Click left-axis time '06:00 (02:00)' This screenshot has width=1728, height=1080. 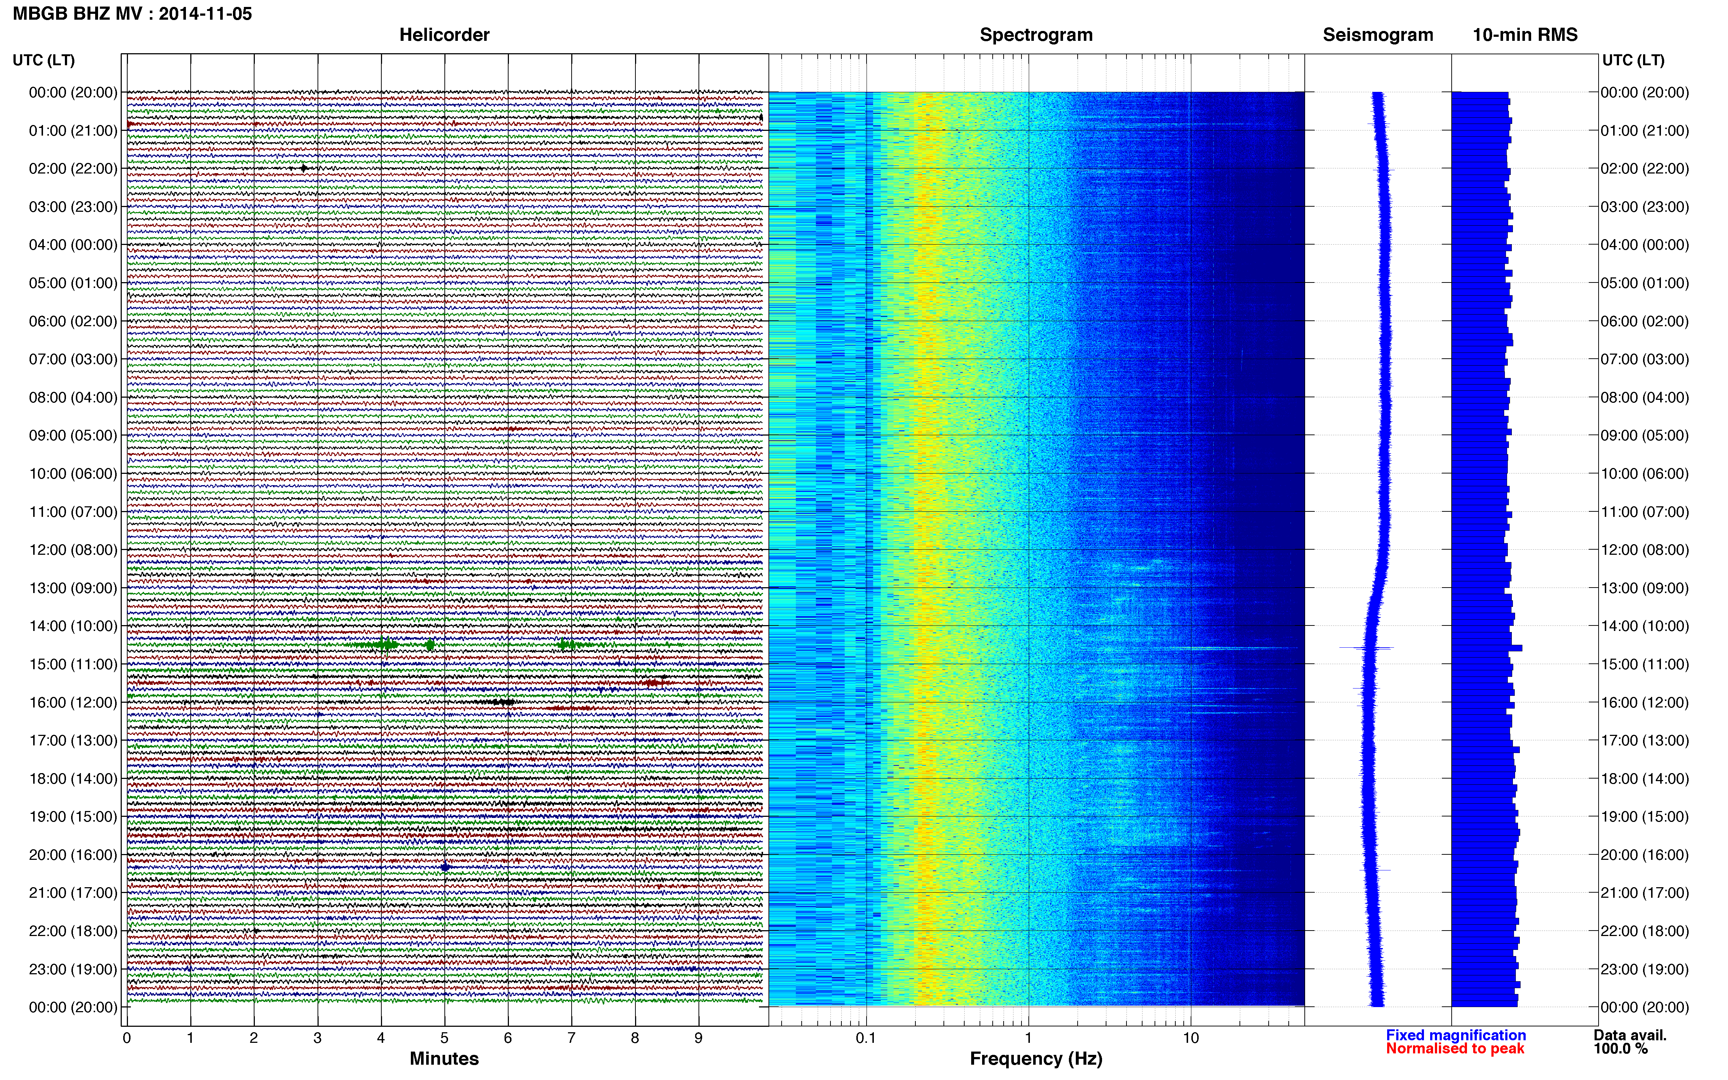coord(73,321)
